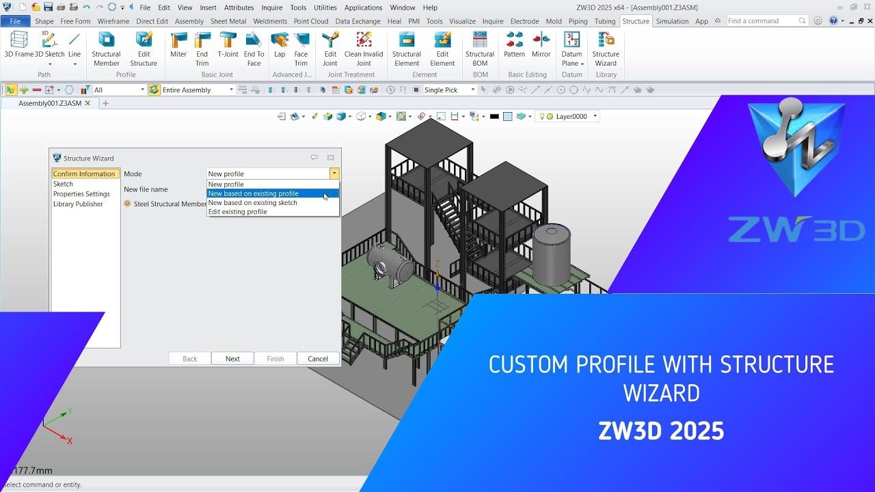Screen dimensions: 875x492
Task: Open the Datum Plane tool
Action: [571, 49]
